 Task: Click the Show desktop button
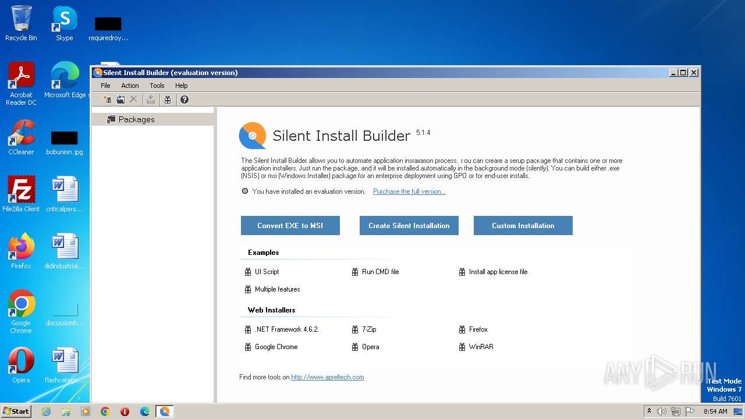[x=739, y=411]
